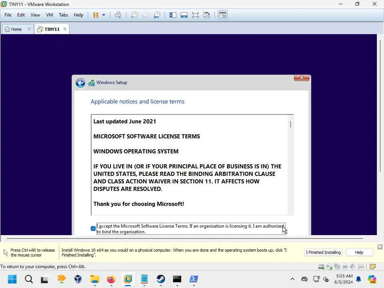This screenshot has width=384, height=288.
Task: Open Steam from the taskbar
Action: [x=161, y=279]
